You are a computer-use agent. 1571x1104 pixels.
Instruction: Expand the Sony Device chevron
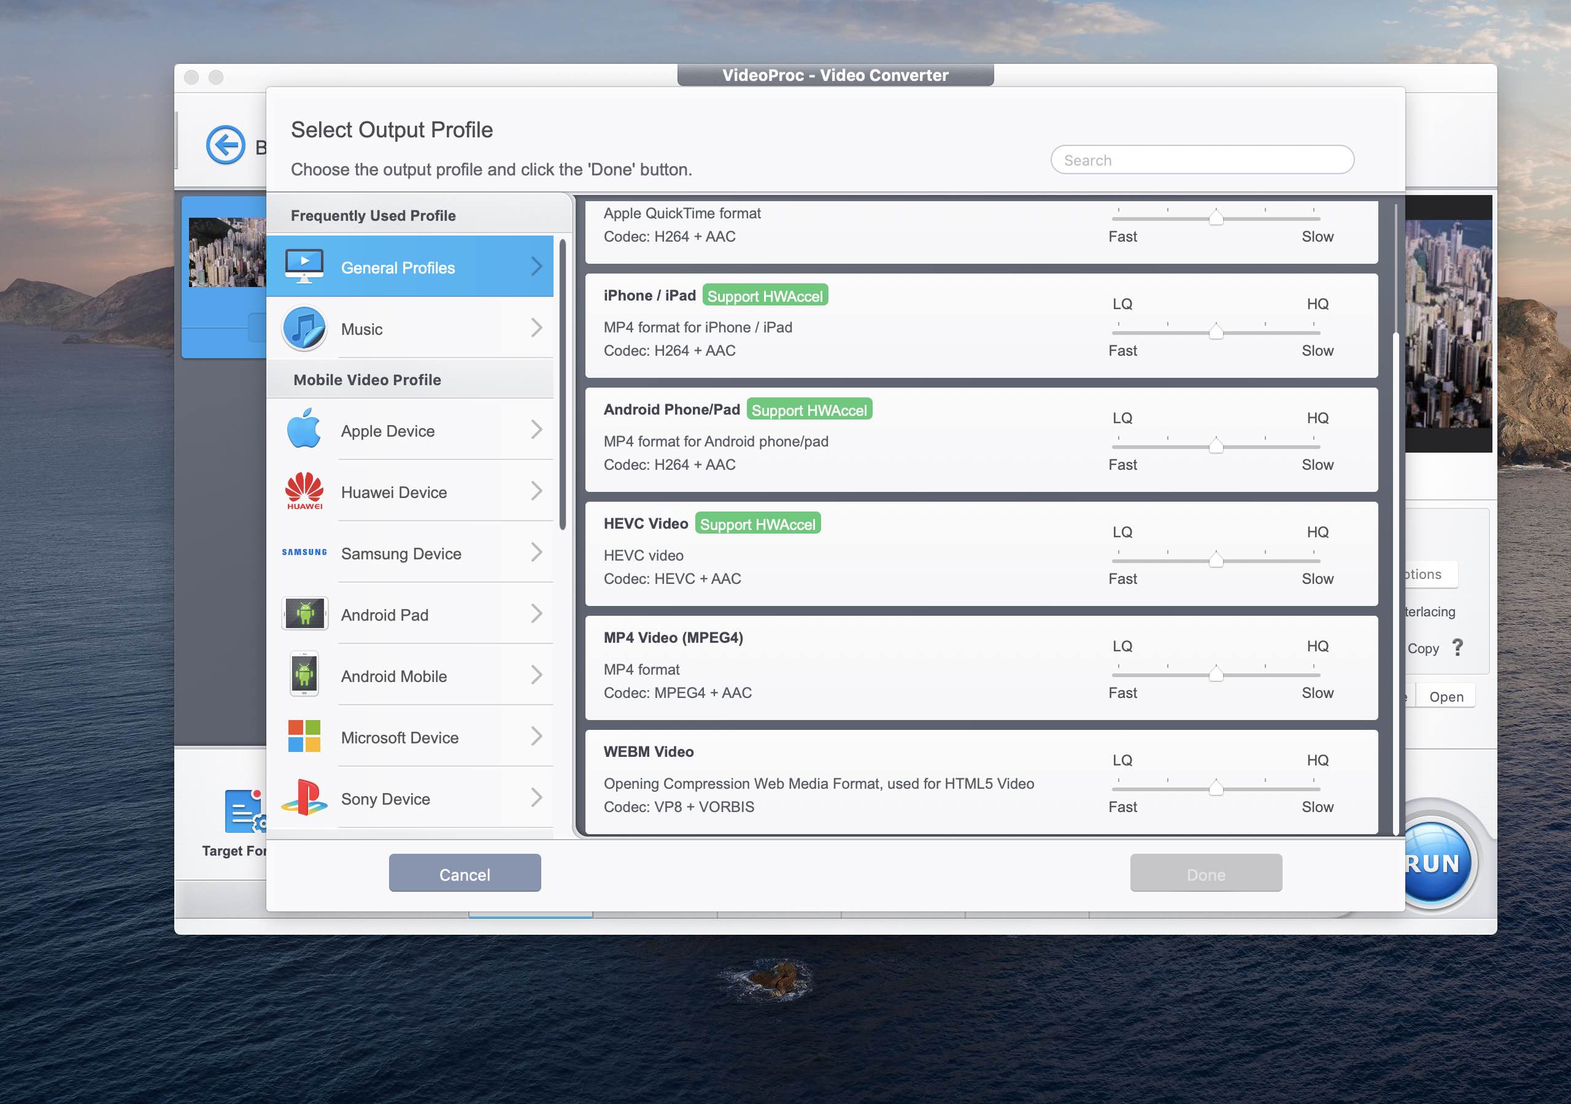click(x=537, y=797)
